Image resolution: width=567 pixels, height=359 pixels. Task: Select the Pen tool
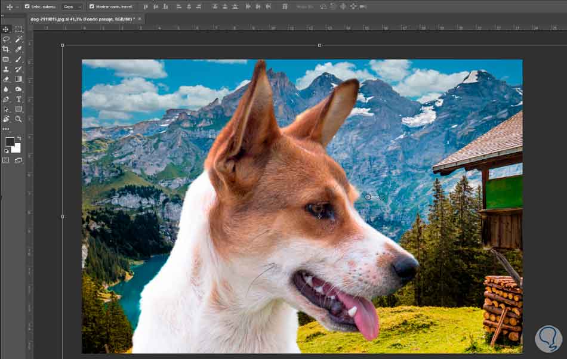[x=6, y=100]
